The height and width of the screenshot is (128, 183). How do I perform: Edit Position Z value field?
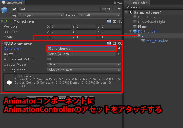tap(111, 26)
